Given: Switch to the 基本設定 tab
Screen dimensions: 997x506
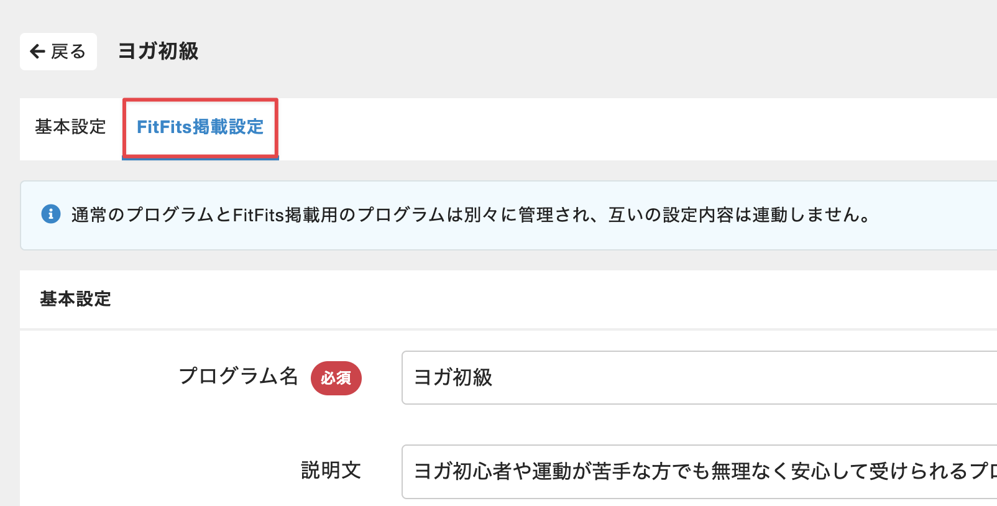Looking at the screenshot, I should [x=70, y=127].
